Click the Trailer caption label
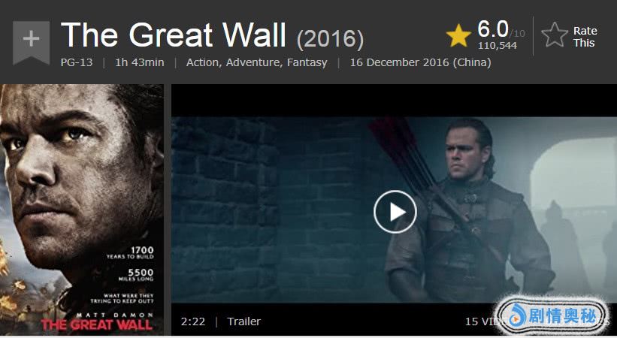 [x=244, y=321]
